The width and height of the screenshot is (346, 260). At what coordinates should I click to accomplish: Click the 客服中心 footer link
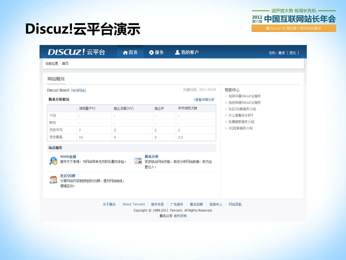click(x=216, y=204)
